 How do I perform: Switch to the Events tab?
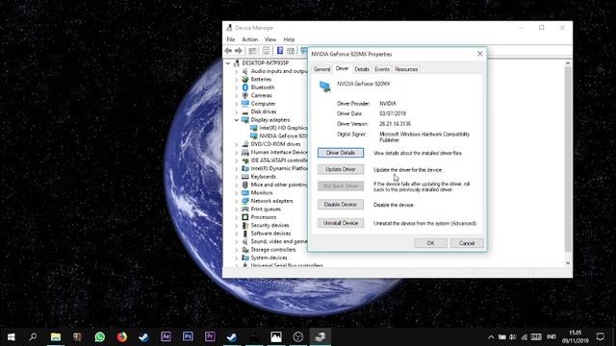[x=382, y=69]
